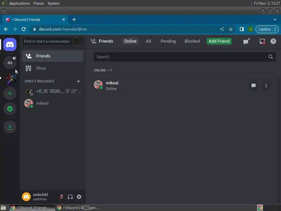
Task: Open the System menu
Action: [x=54, y=3]
